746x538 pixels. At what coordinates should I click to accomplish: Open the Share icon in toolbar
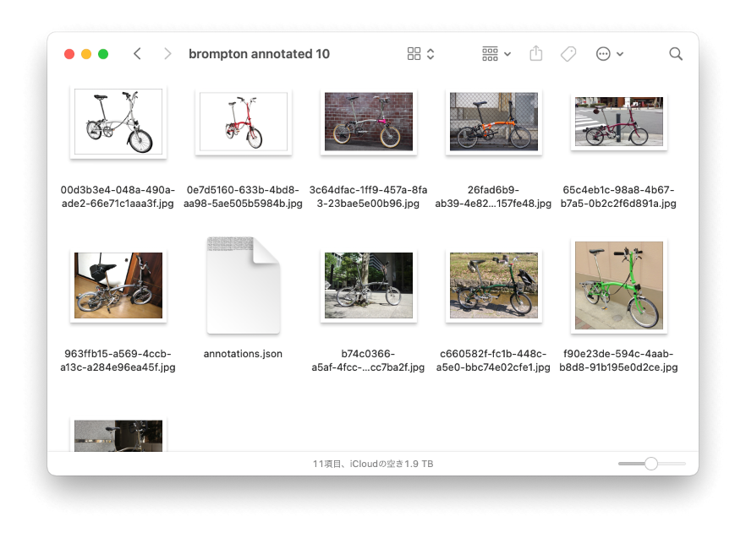point(535,54)
